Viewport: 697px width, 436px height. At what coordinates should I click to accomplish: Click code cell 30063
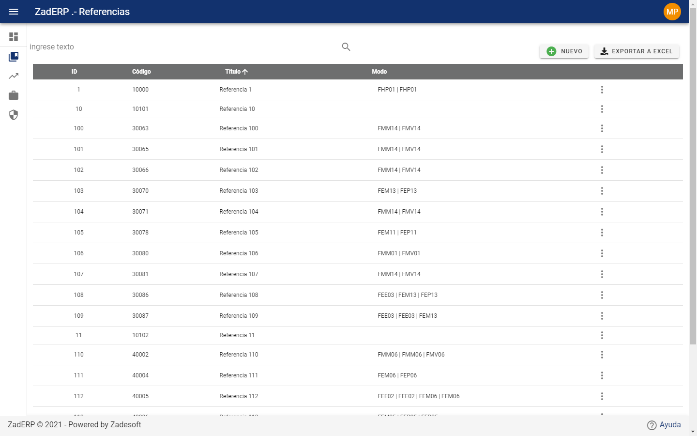pos(140,128)
